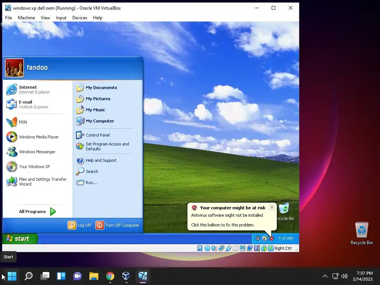The image size is (380, 285).
Task: Open VirtualBox Manager cube icon on taskbar
Action: coord(126,276)
